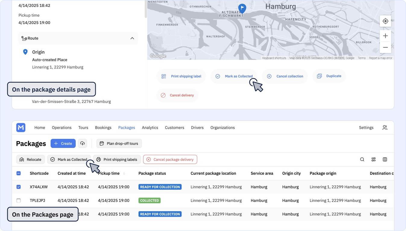Click the Duplicate button
This screenshot has height=231, width=406.
pyautogui.click(x=329, y=76)
